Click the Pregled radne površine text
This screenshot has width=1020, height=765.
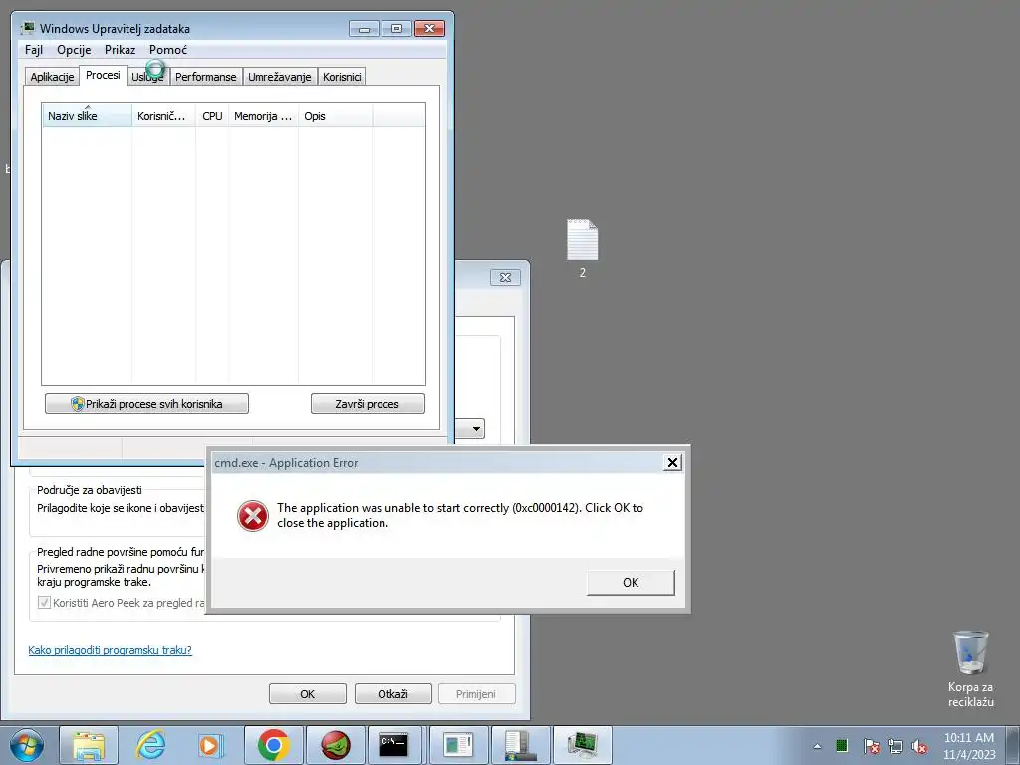(x=121, y=552)
